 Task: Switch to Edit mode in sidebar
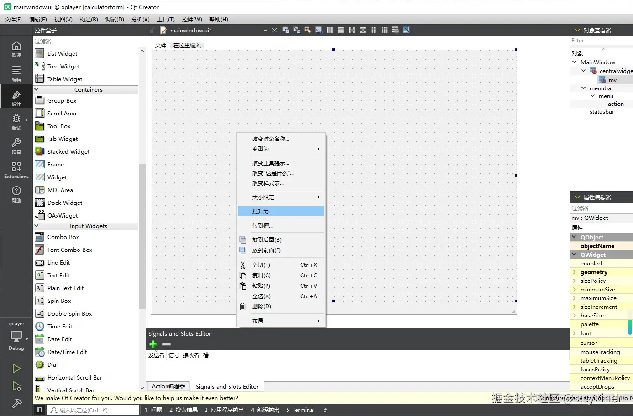pyautogui.click(x=16, y=73)
